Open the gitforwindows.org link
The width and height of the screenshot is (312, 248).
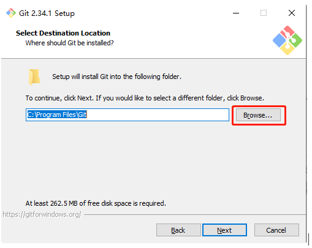pyautogui.click(x=42, y=214)
